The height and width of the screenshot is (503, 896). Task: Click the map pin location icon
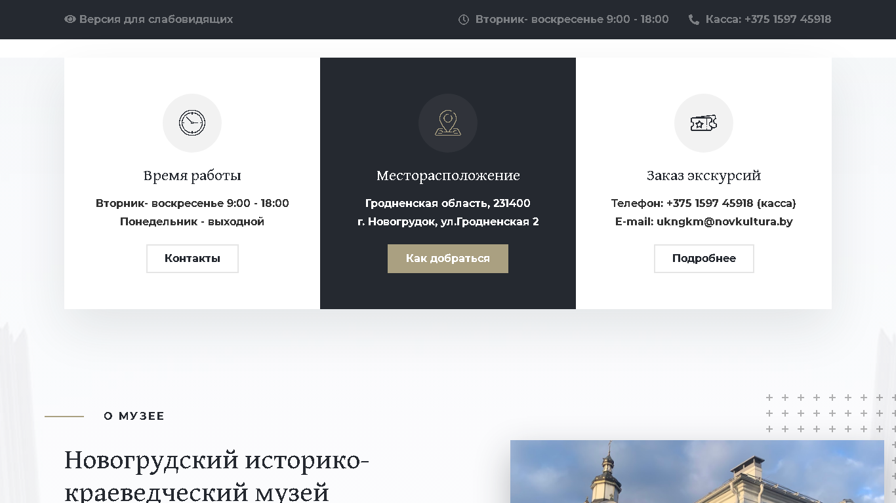tap(448, 123)
